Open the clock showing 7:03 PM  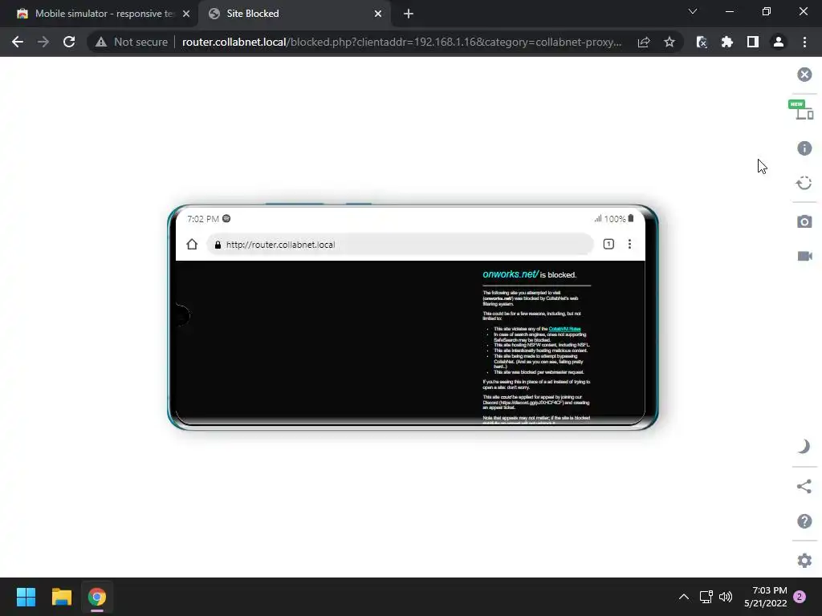click(765, 597)
